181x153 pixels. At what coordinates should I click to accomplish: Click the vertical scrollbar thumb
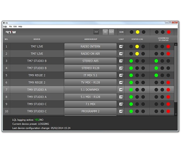[x=176, y=74]
